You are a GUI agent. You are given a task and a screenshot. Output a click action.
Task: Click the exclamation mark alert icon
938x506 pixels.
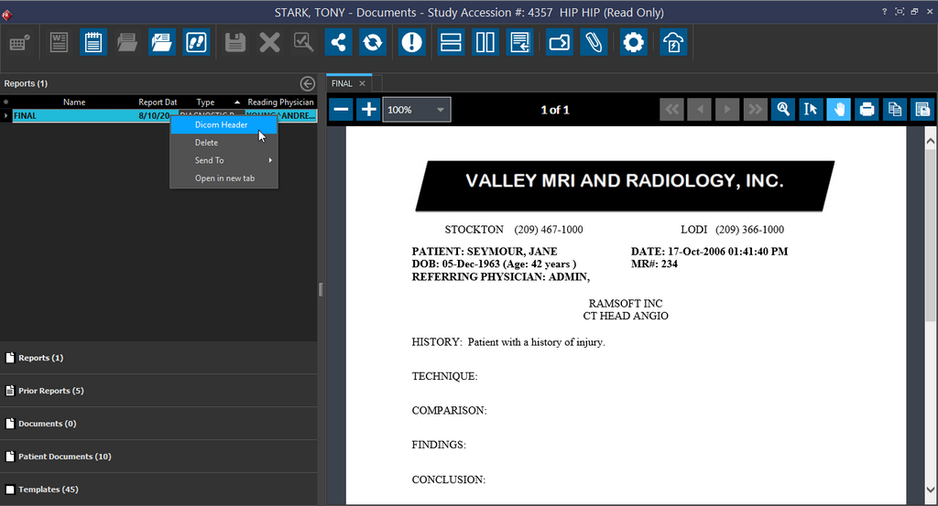click(412, 42)
